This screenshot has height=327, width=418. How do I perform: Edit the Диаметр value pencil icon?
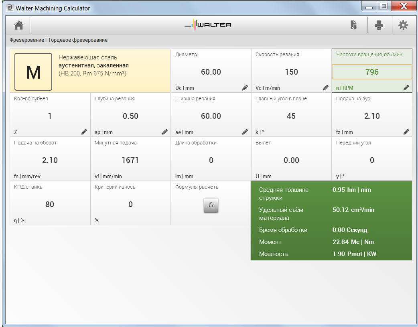[245, 87]
